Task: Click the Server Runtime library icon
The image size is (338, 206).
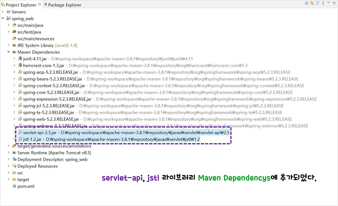Action: tap(14, 152)
